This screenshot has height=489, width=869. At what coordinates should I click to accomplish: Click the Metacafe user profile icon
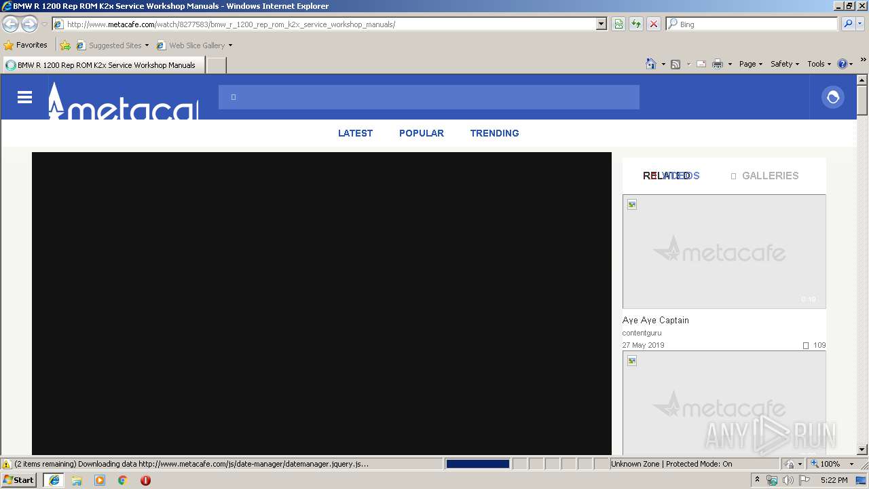833,97
